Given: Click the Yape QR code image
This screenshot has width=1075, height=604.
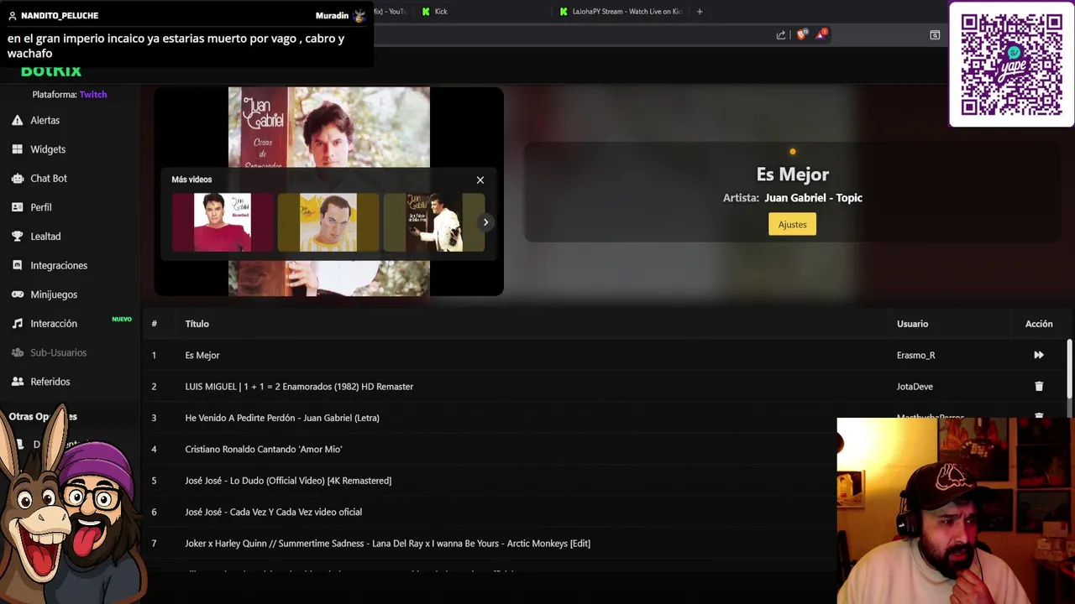Looking at the screenshot, I should [1011, 65].
